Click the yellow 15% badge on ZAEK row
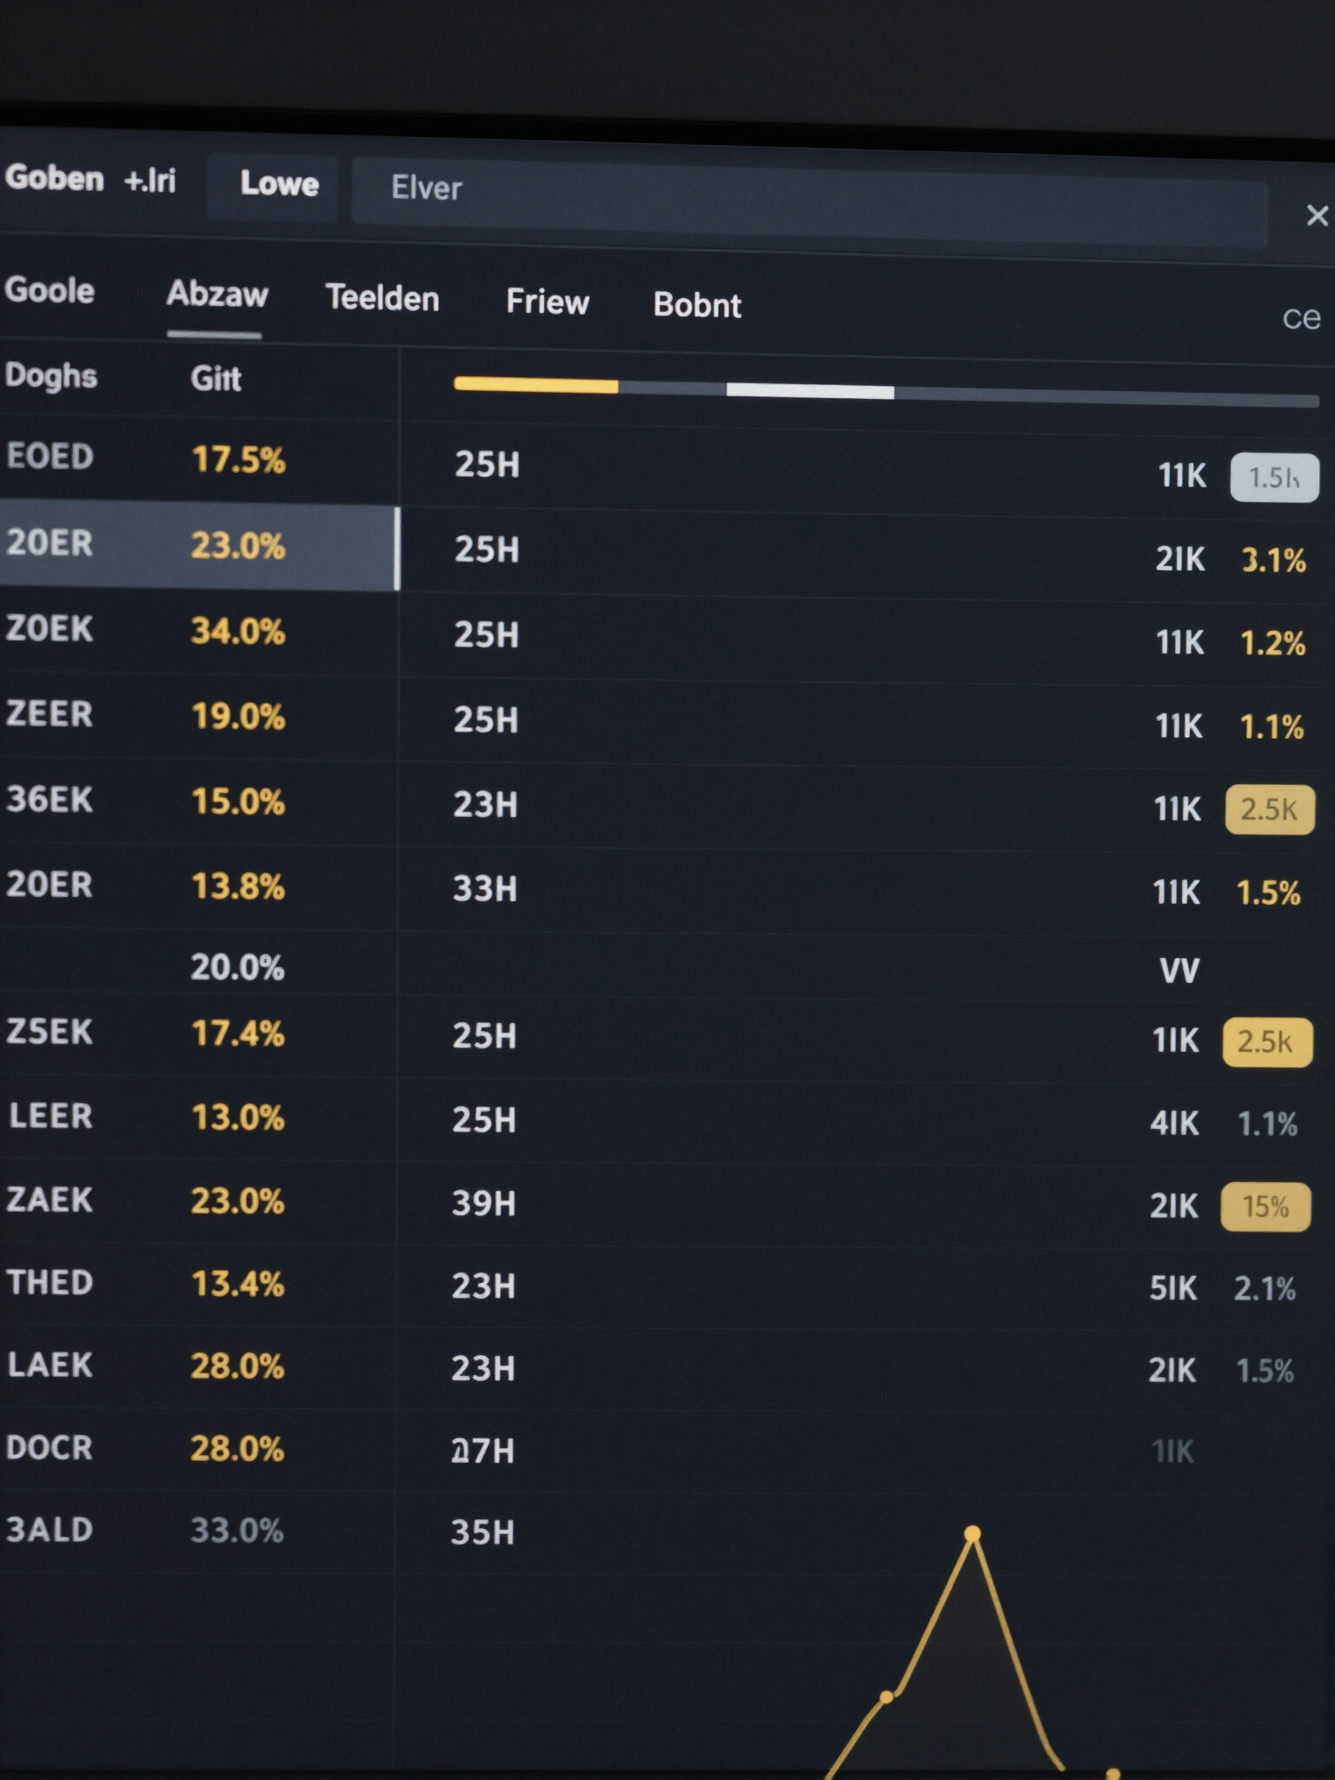1335x1780 pixels. [1265, 1206]
